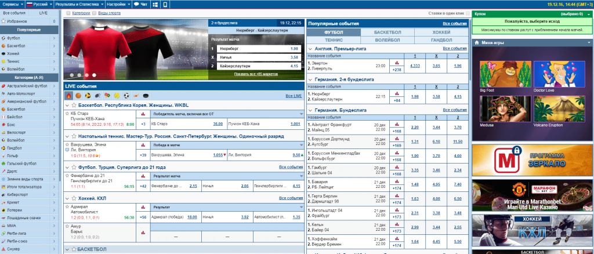
Task: Filter LIVE events by tennis ball icon
Action: 117,96
